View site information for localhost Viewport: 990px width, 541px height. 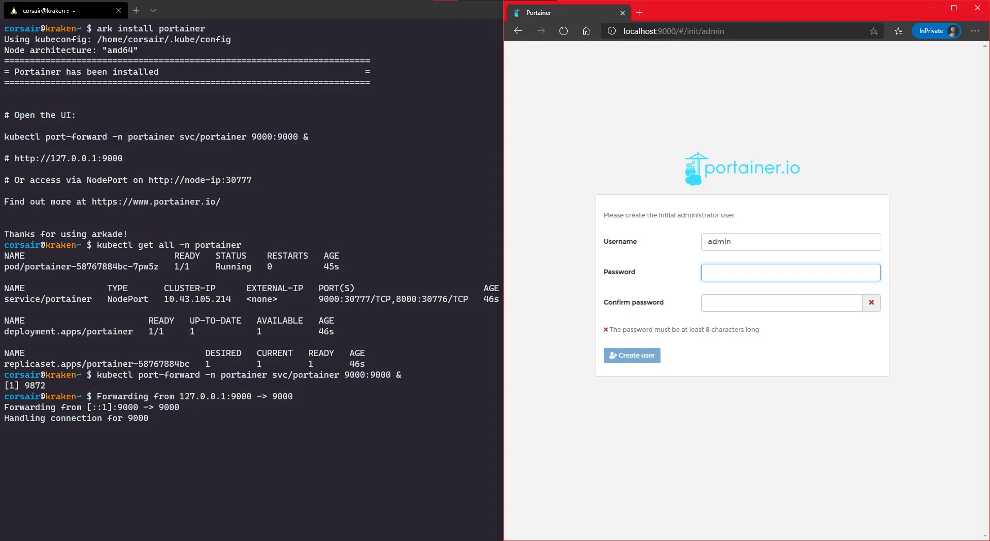pyautogui.click(x=612, y=31)
